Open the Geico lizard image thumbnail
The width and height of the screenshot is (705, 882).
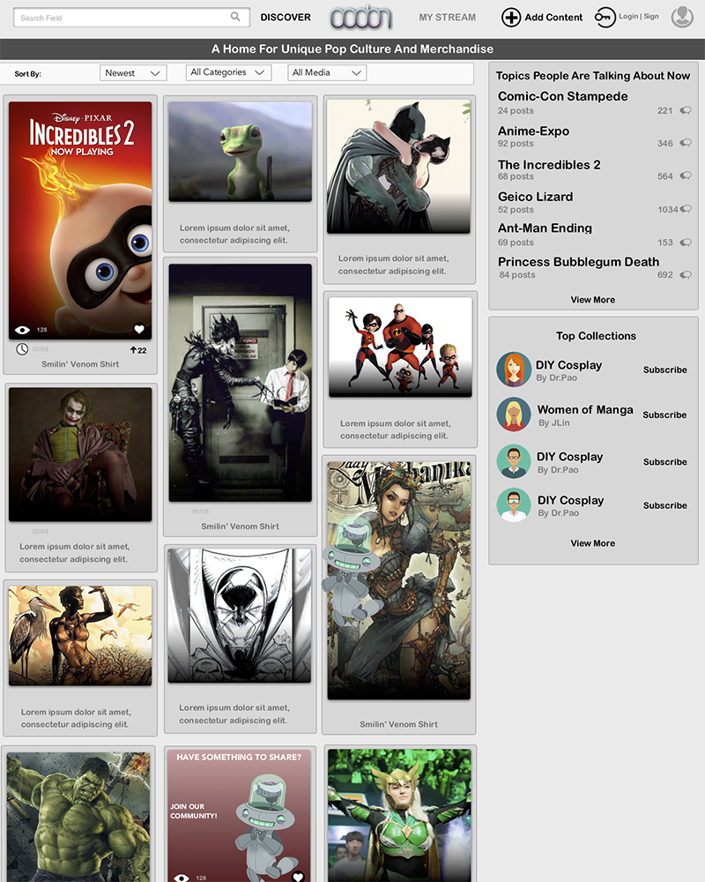coord(241,152)
